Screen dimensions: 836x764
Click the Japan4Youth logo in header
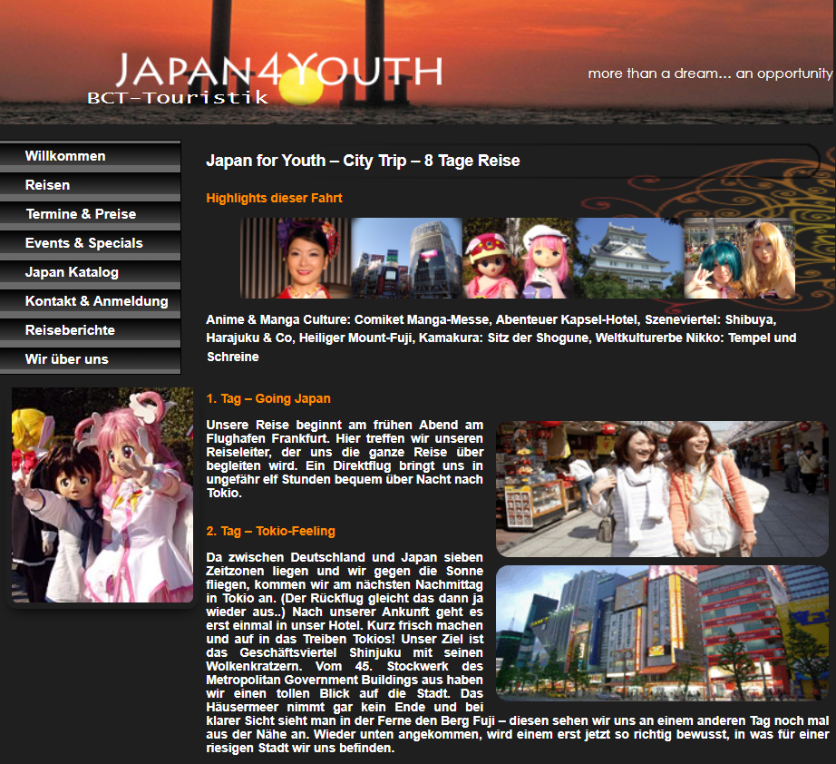pos(279,70)
